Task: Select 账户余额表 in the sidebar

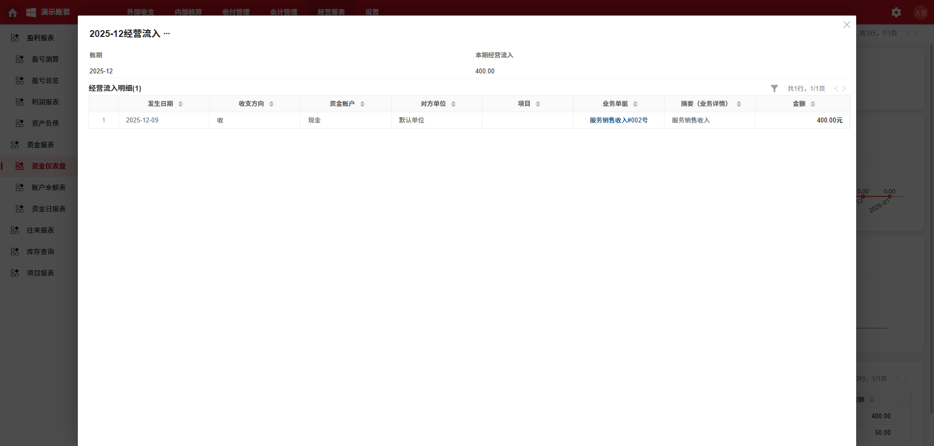Action: [x=48, y=188]
